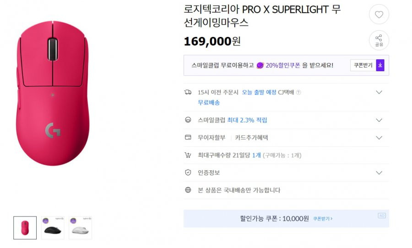
Task: Click the delivery truck icon
Action: point(188,92)
